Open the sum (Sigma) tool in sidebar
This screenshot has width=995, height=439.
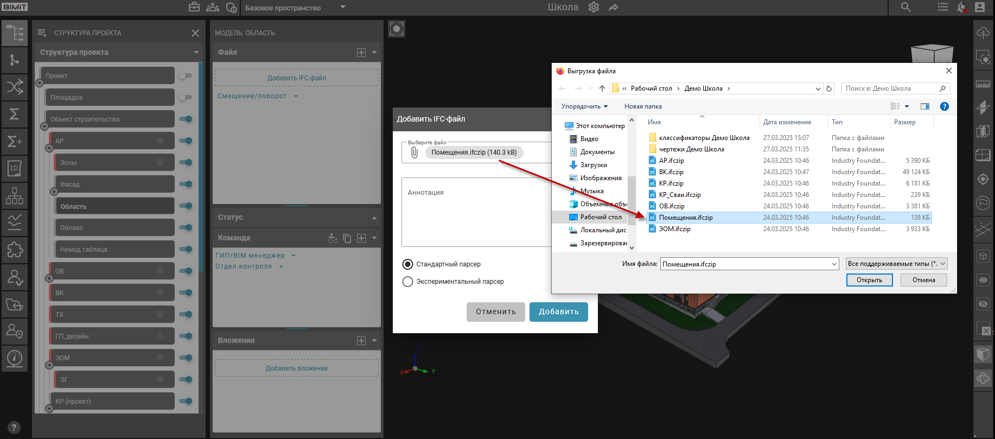(x=15, y=114)
